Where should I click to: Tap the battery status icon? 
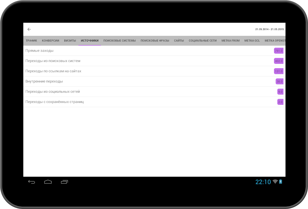click(x=281, y=182)
